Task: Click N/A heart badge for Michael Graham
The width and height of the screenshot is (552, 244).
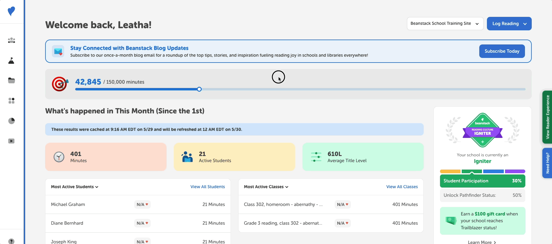Action: (x=142, y=204)
